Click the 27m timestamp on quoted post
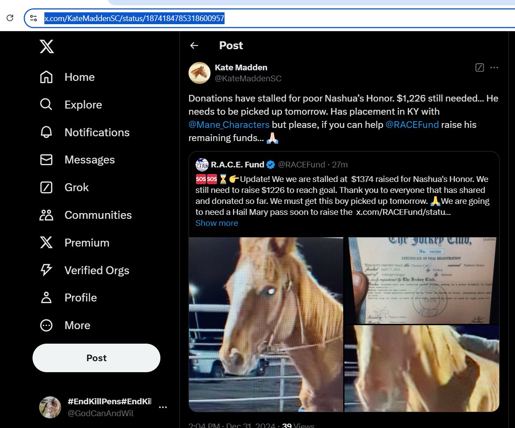 pos(340,165)
